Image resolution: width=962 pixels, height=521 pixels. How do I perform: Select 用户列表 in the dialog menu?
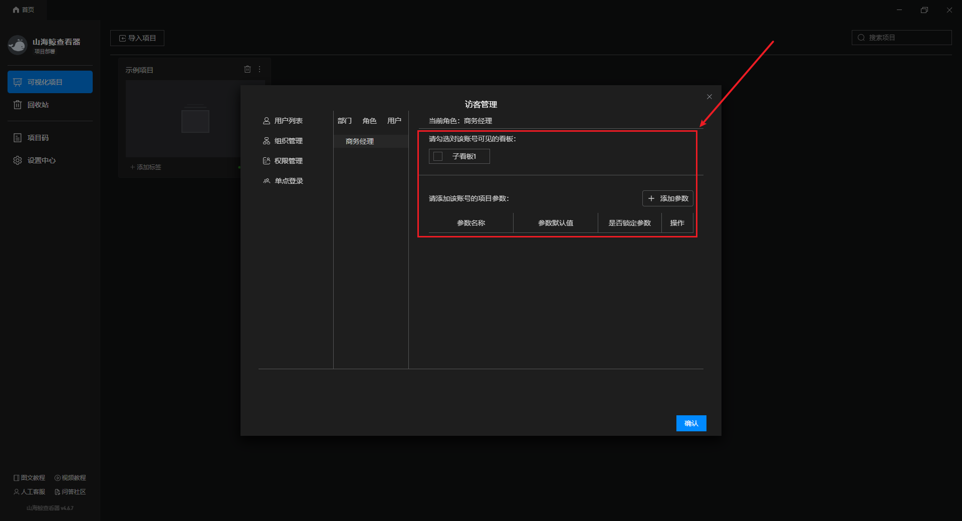288,121
